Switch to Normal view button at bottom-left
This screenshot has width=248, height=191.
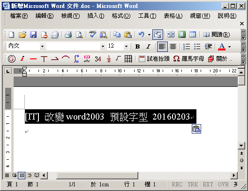7,176
